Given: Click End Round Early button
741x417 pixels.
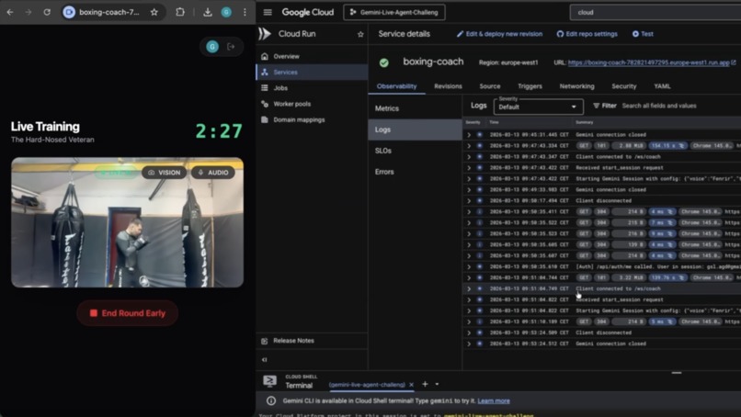Looking at the screenshot, I should point(128,313).
